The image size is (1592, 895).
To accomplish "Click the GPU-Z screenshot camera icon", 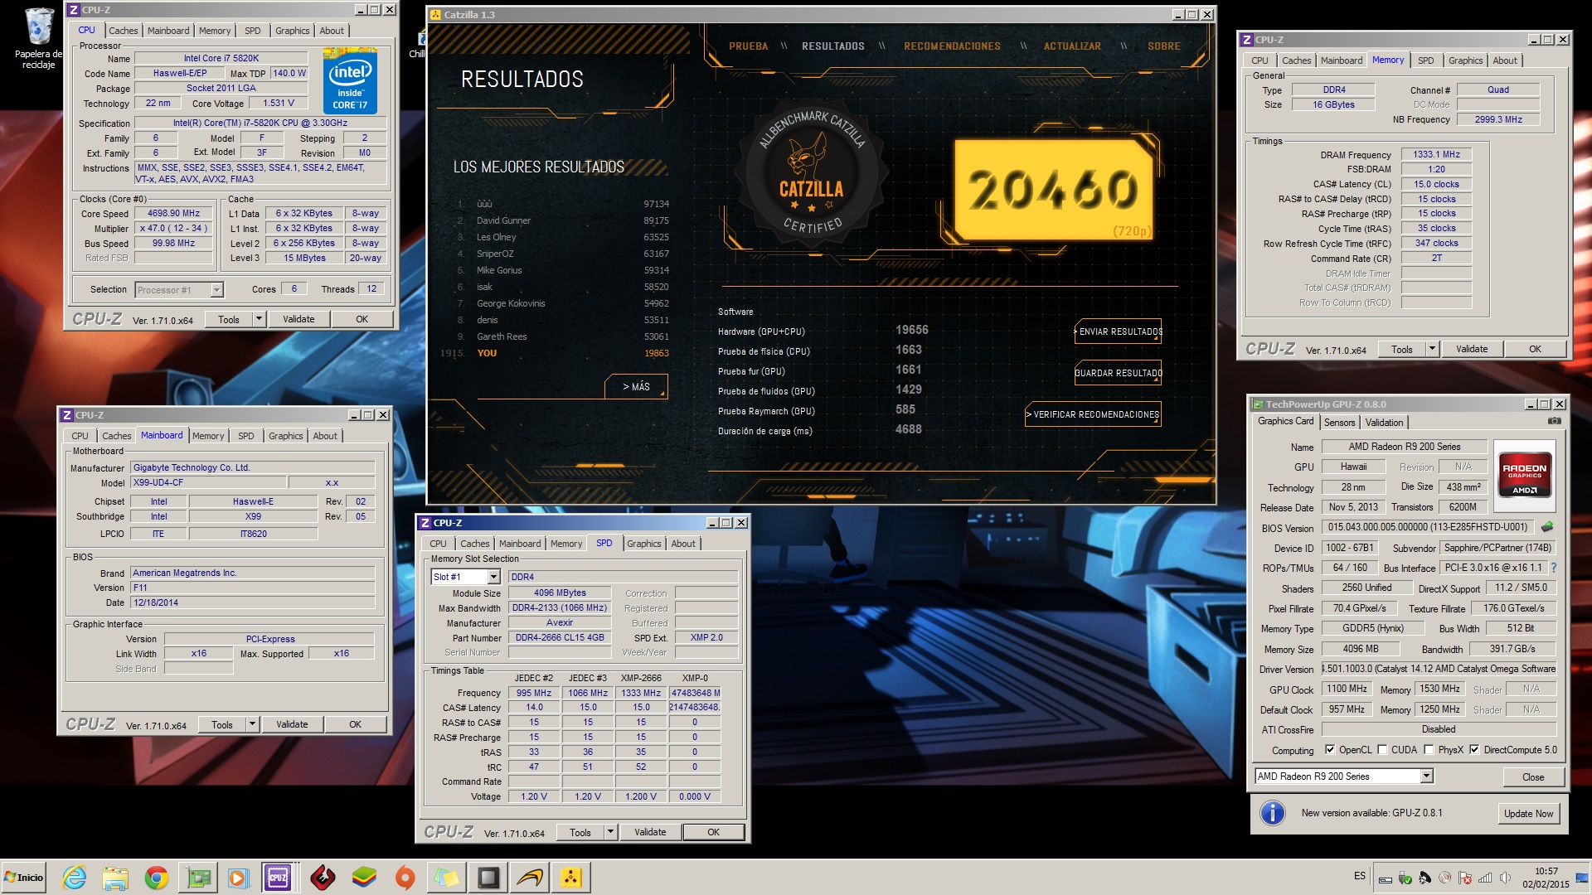I will pyautogui.click(x=1554, y=422).
